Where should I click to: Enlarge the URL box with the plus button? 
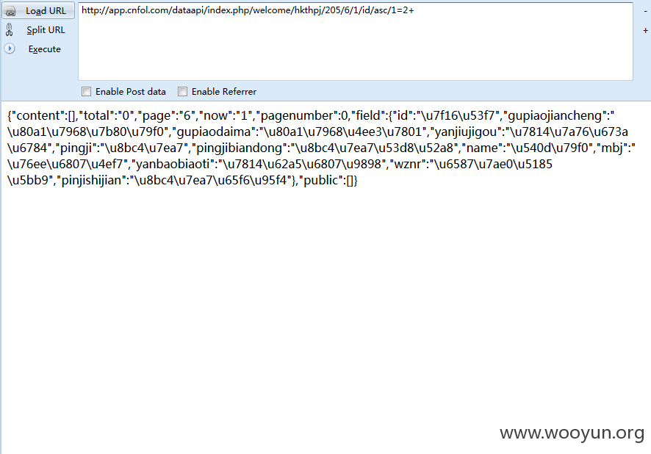point(645,30)
